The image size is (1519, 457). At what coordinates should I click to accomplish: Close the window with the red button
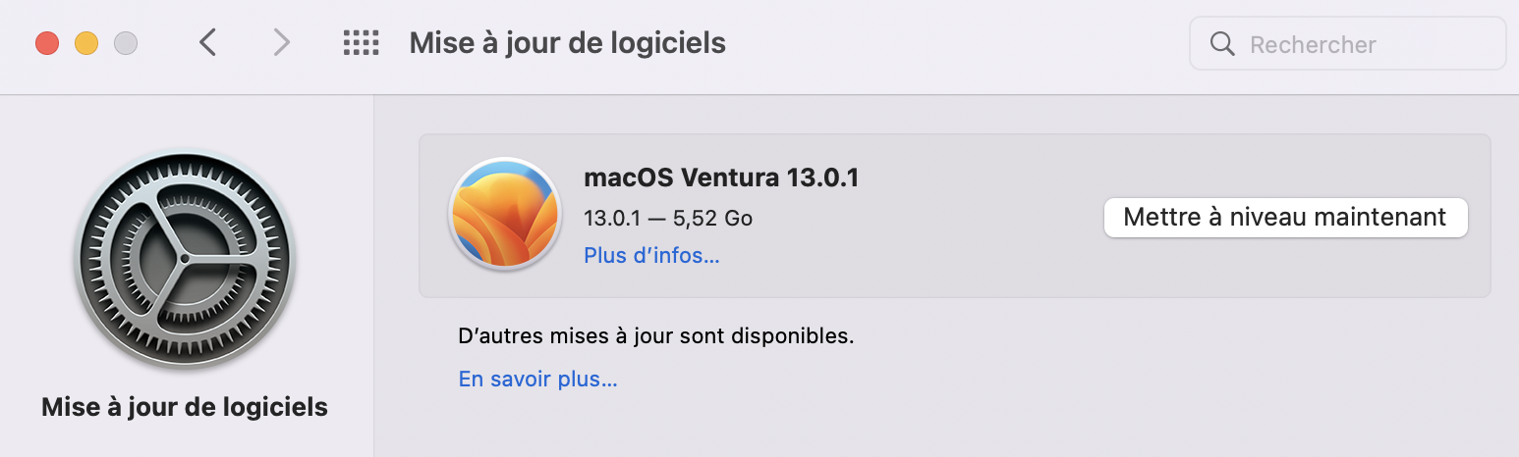(x=47, y=43)
